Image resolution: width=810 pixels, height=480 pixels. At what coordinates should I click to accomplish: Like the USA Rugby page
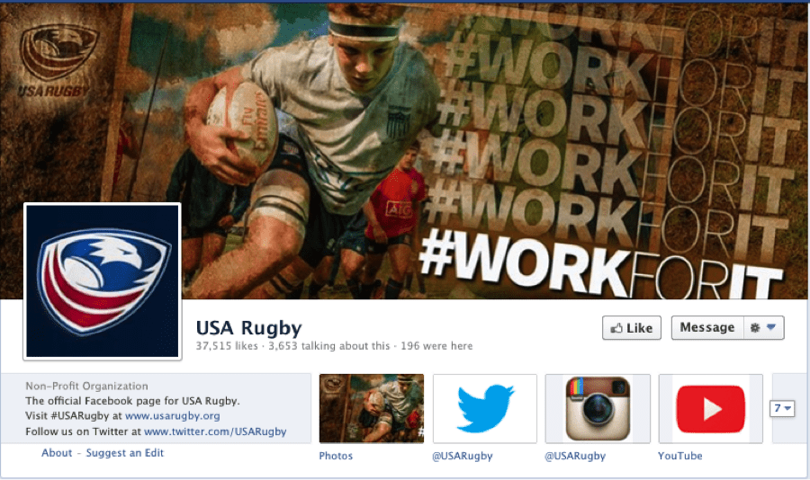click(x=631, y=328)
